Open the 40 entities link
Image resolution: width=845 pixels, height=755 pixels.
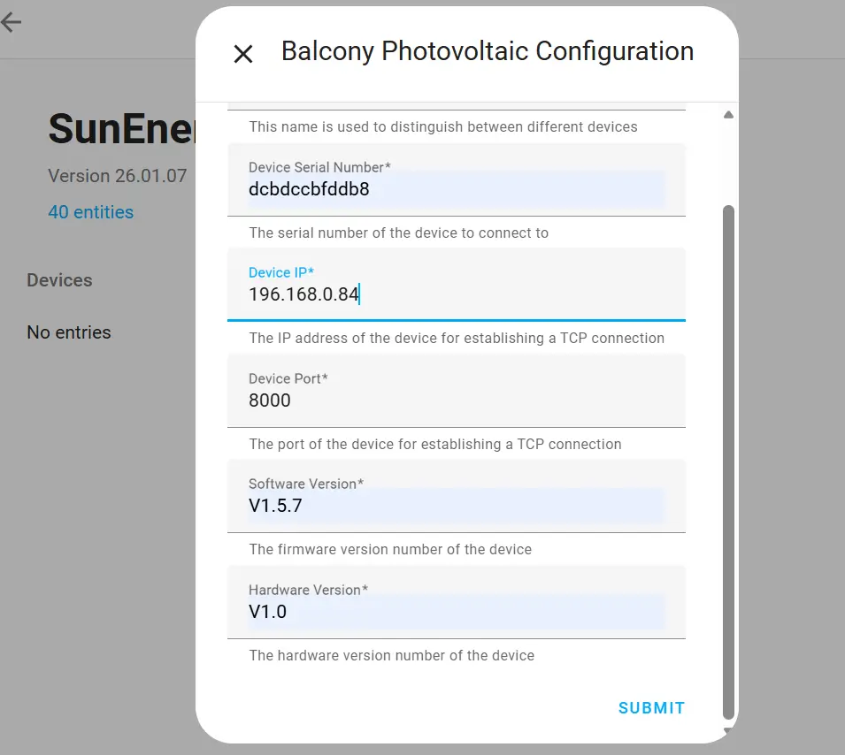click(91, 212)
